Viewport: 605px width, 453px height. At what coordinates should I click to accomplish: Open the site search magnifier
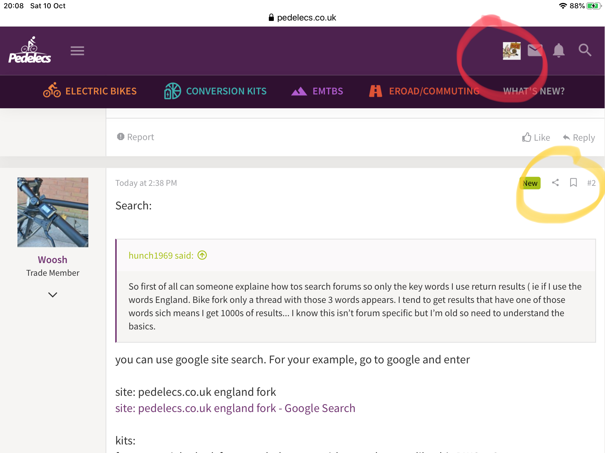pyautogui.click(x=585, y=50)
